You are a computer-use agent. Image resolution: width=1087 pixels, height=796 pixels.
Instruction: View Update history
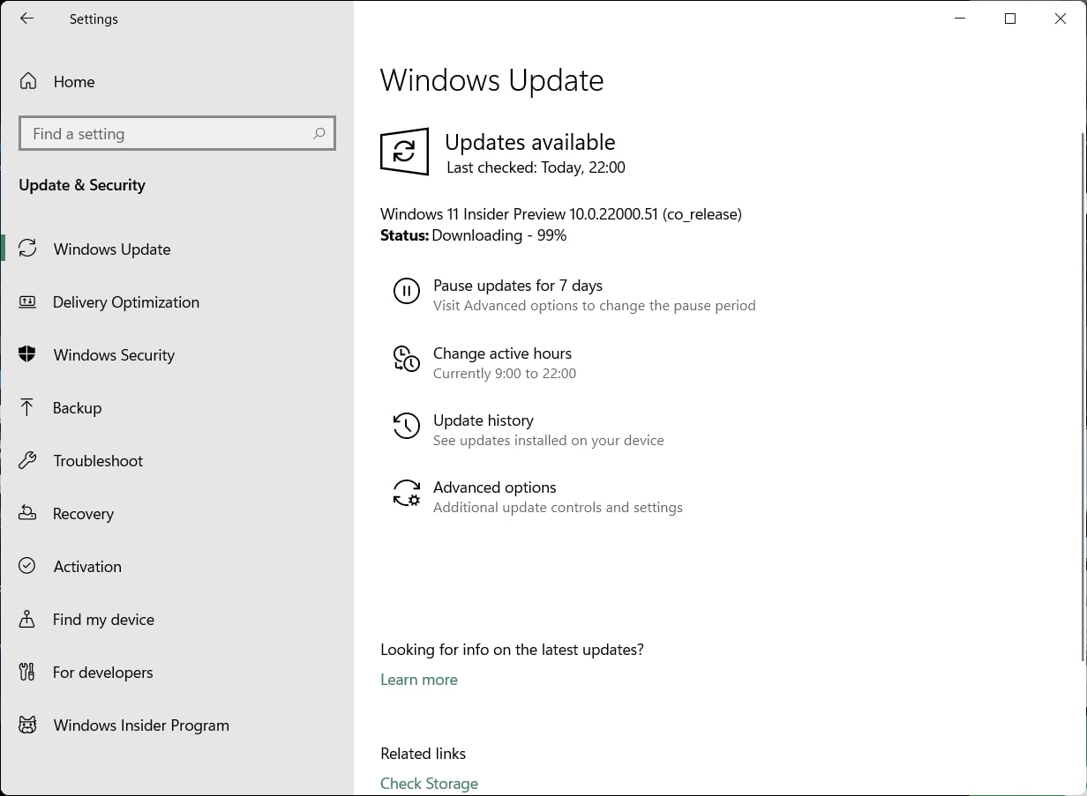[x=484, y=420]
